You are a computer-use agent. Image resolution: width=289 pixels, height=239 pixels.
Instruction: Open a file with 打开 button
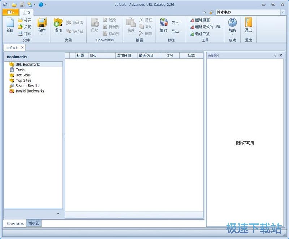[x=25, y=20]
